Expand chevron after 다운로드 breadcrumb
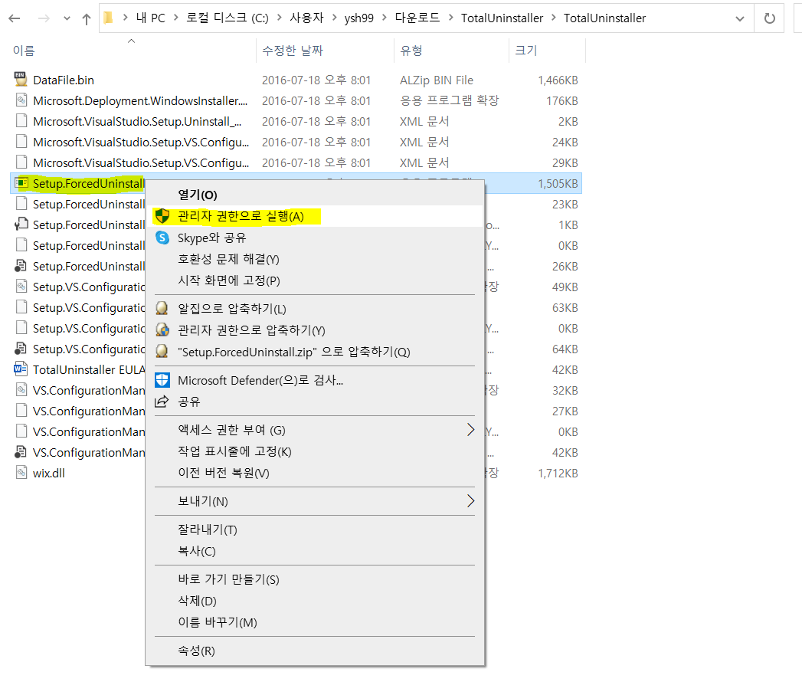The height and width of the screenshot is (695, 802). [450, 18]
